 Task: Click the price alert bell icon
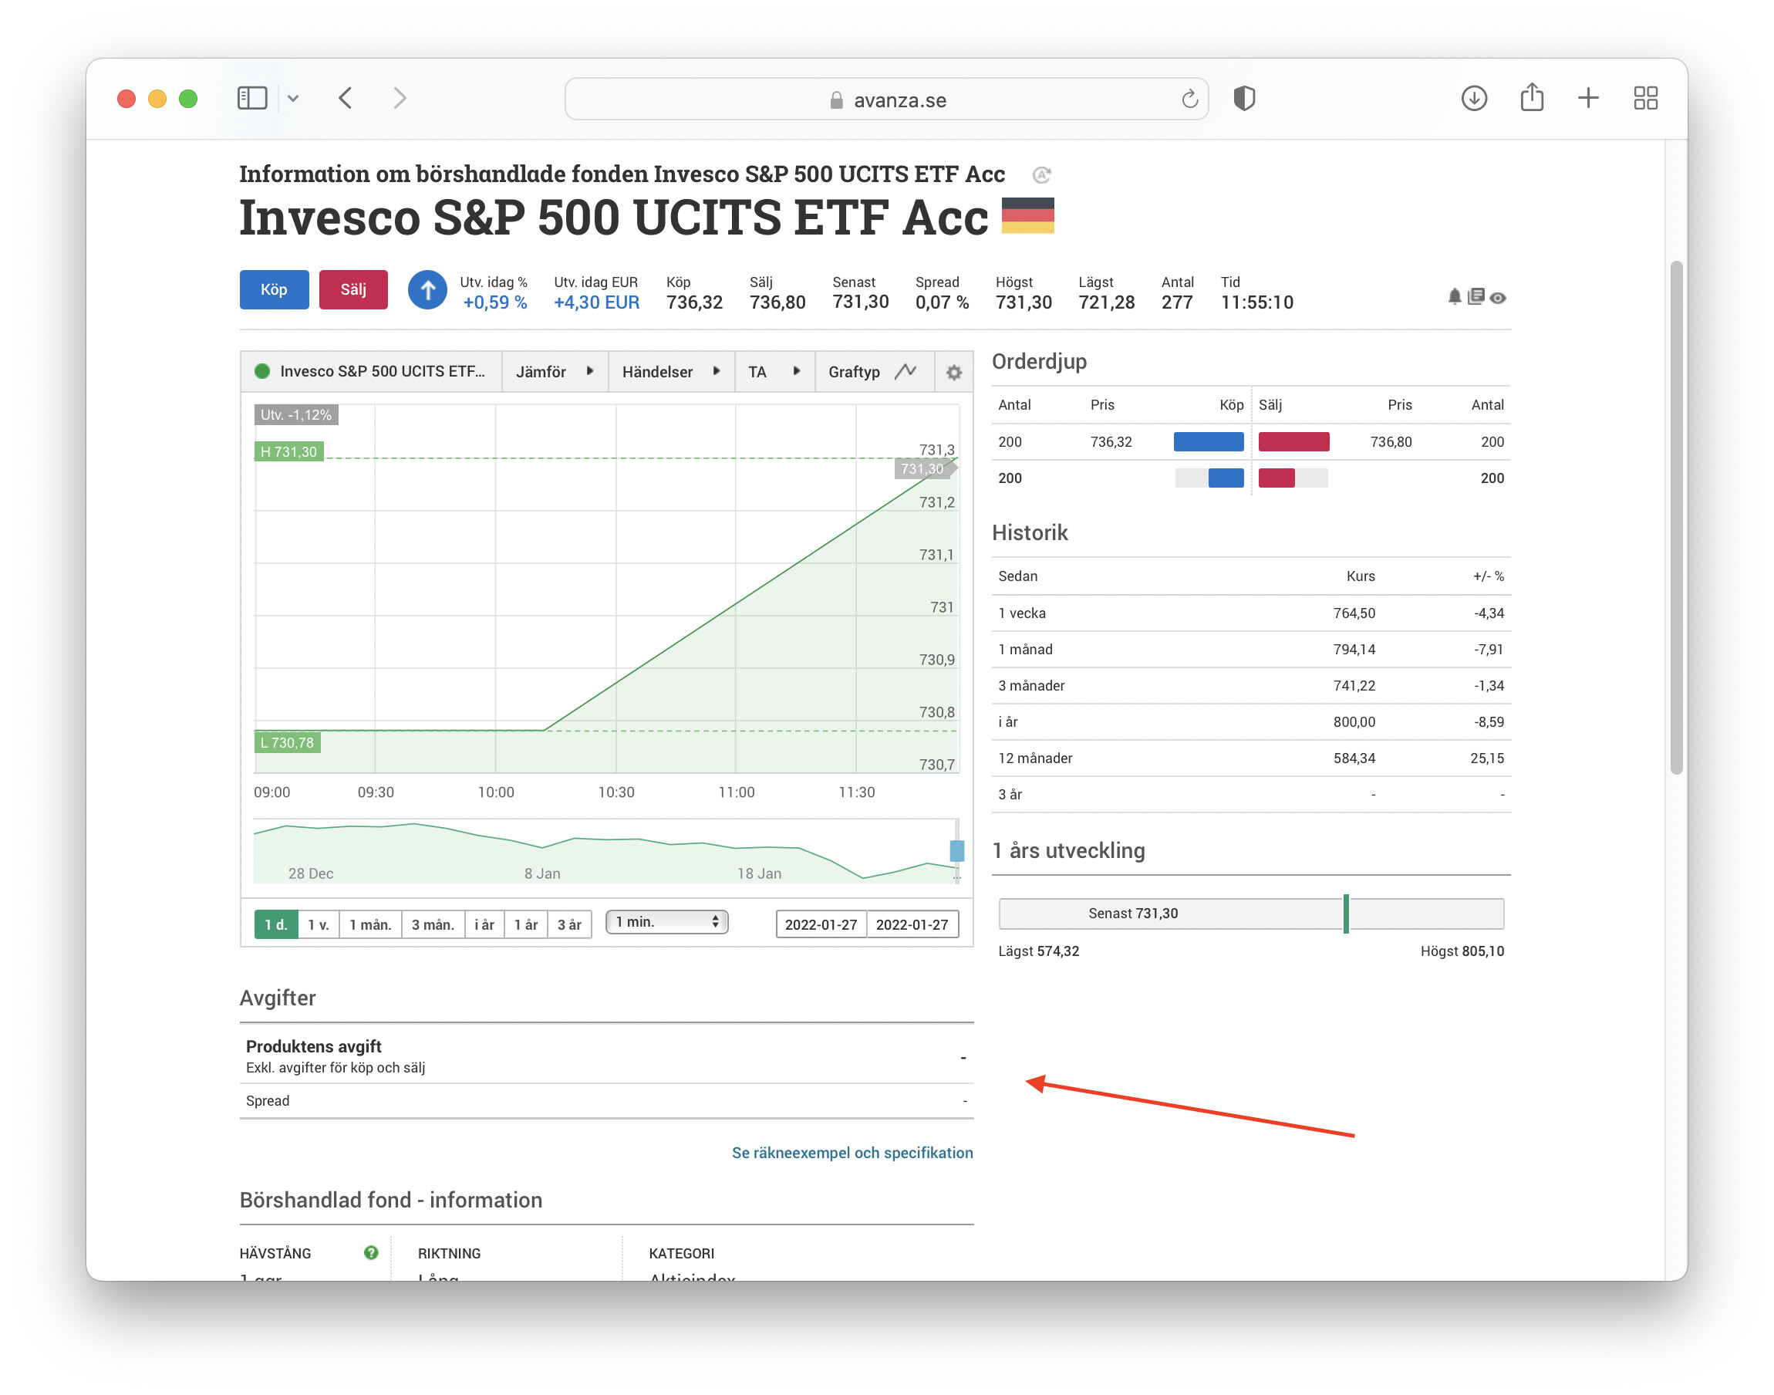point(1454,296)
